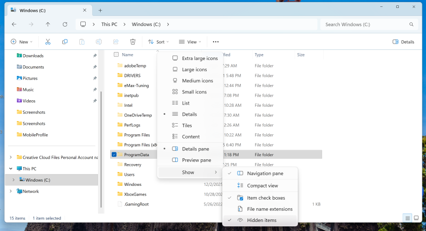The width and height of the screenshot is (426, 231).
Task: Expand the Windows (C:) tree node
Action: 14,180
